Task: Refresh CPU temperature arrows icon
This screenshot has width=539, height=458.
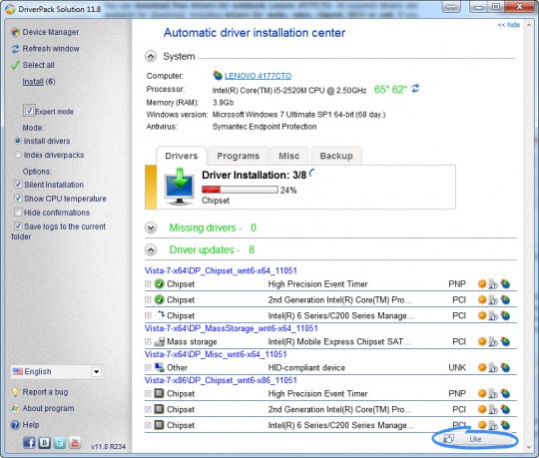Action: 415,89
